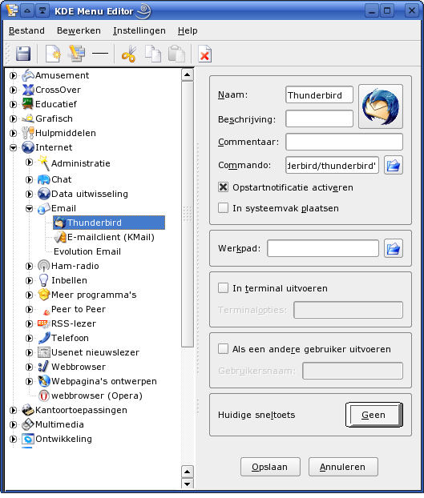Click the CrossOver category icon
Screen dimensions: 424x498
tap(28, 90)
